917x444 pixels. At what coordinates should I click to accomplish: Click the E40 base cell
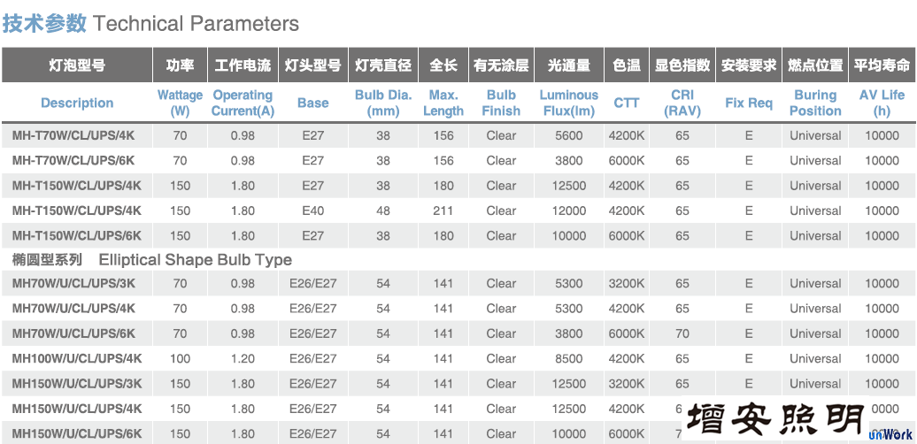pos(312,211)
